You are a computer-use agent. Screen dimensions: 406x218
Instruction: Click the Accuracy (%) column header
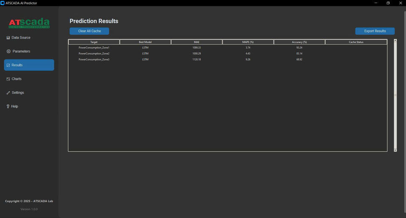coord(299,42)
